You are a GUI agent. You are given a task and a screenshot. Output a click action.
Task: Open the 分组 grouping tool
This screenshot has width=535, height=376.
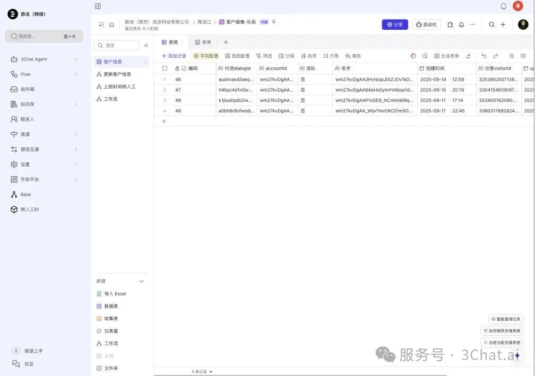pos(286,55)
